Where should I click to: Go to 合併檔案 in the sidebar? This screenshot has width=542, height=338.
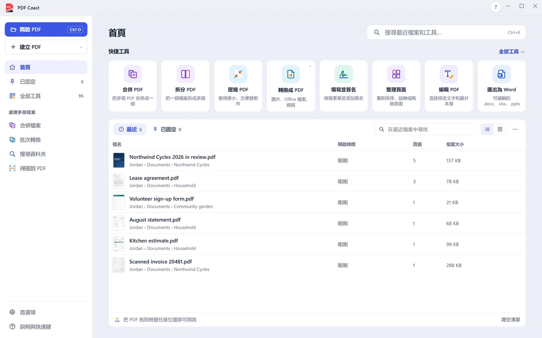point(46,125)
